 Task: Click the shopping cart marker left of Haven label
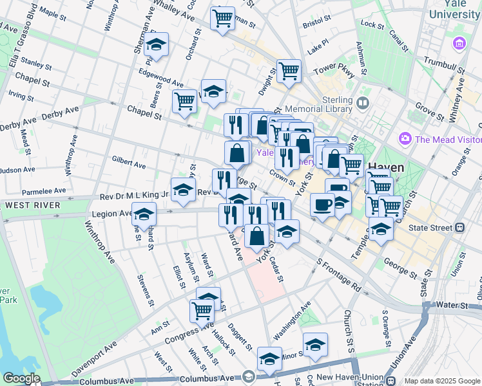coord(351,167)
